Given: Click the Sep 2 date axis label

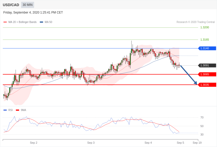Looking at the screenshot, I should pos(34,143).
